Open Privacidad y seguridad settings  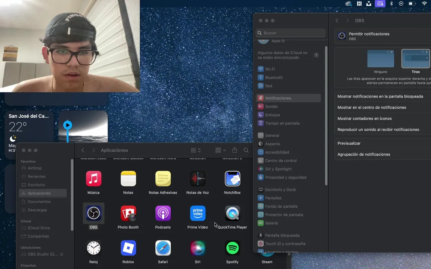pos(288,177)
